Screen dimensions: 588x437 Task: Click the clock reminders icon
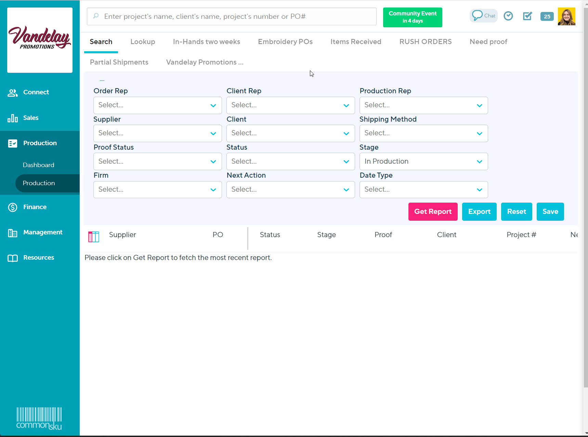point(508,16)
